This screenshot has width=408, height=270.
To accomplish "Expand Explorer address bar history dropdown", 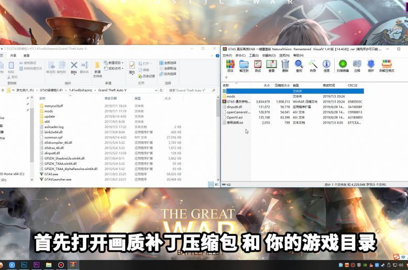I will [156, 90].
